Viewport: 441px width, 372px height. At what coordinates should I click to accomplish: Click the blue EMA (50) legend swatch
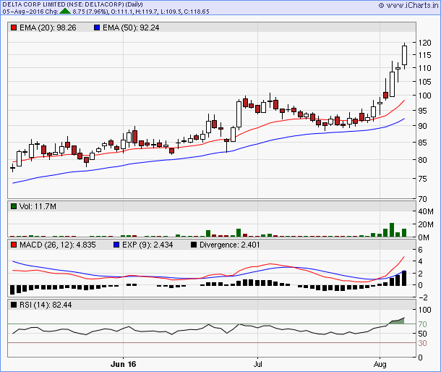point(97,28)
